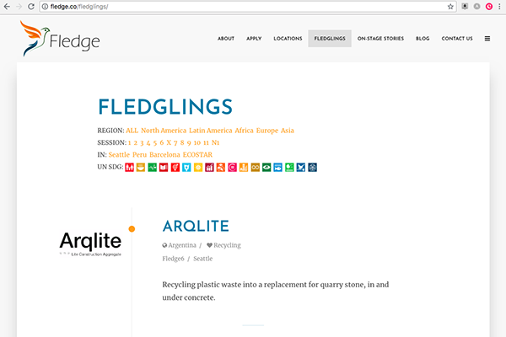The image size is (506, 337).
Task: Pick SDG 12 Responsible Consumption infinity icon
Action: (256, 168)
